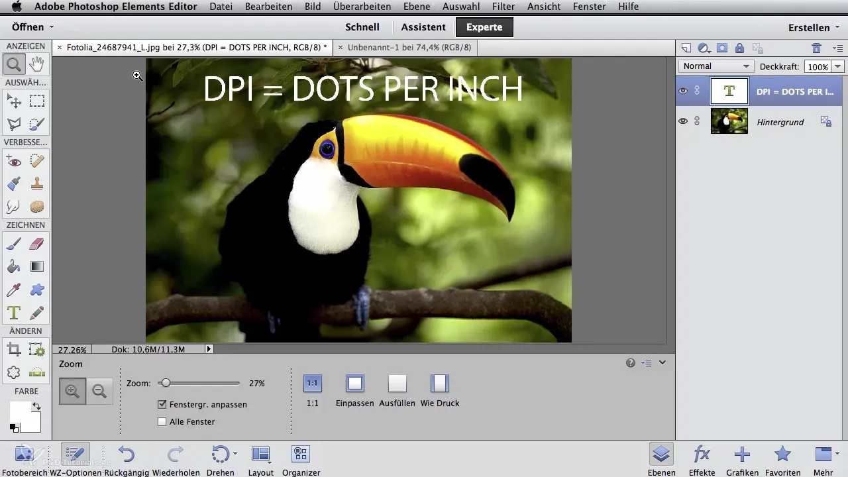Viewport: 848px width, 477px height.
Task: Click the delete layer trash icon
Action: point(816,48)
